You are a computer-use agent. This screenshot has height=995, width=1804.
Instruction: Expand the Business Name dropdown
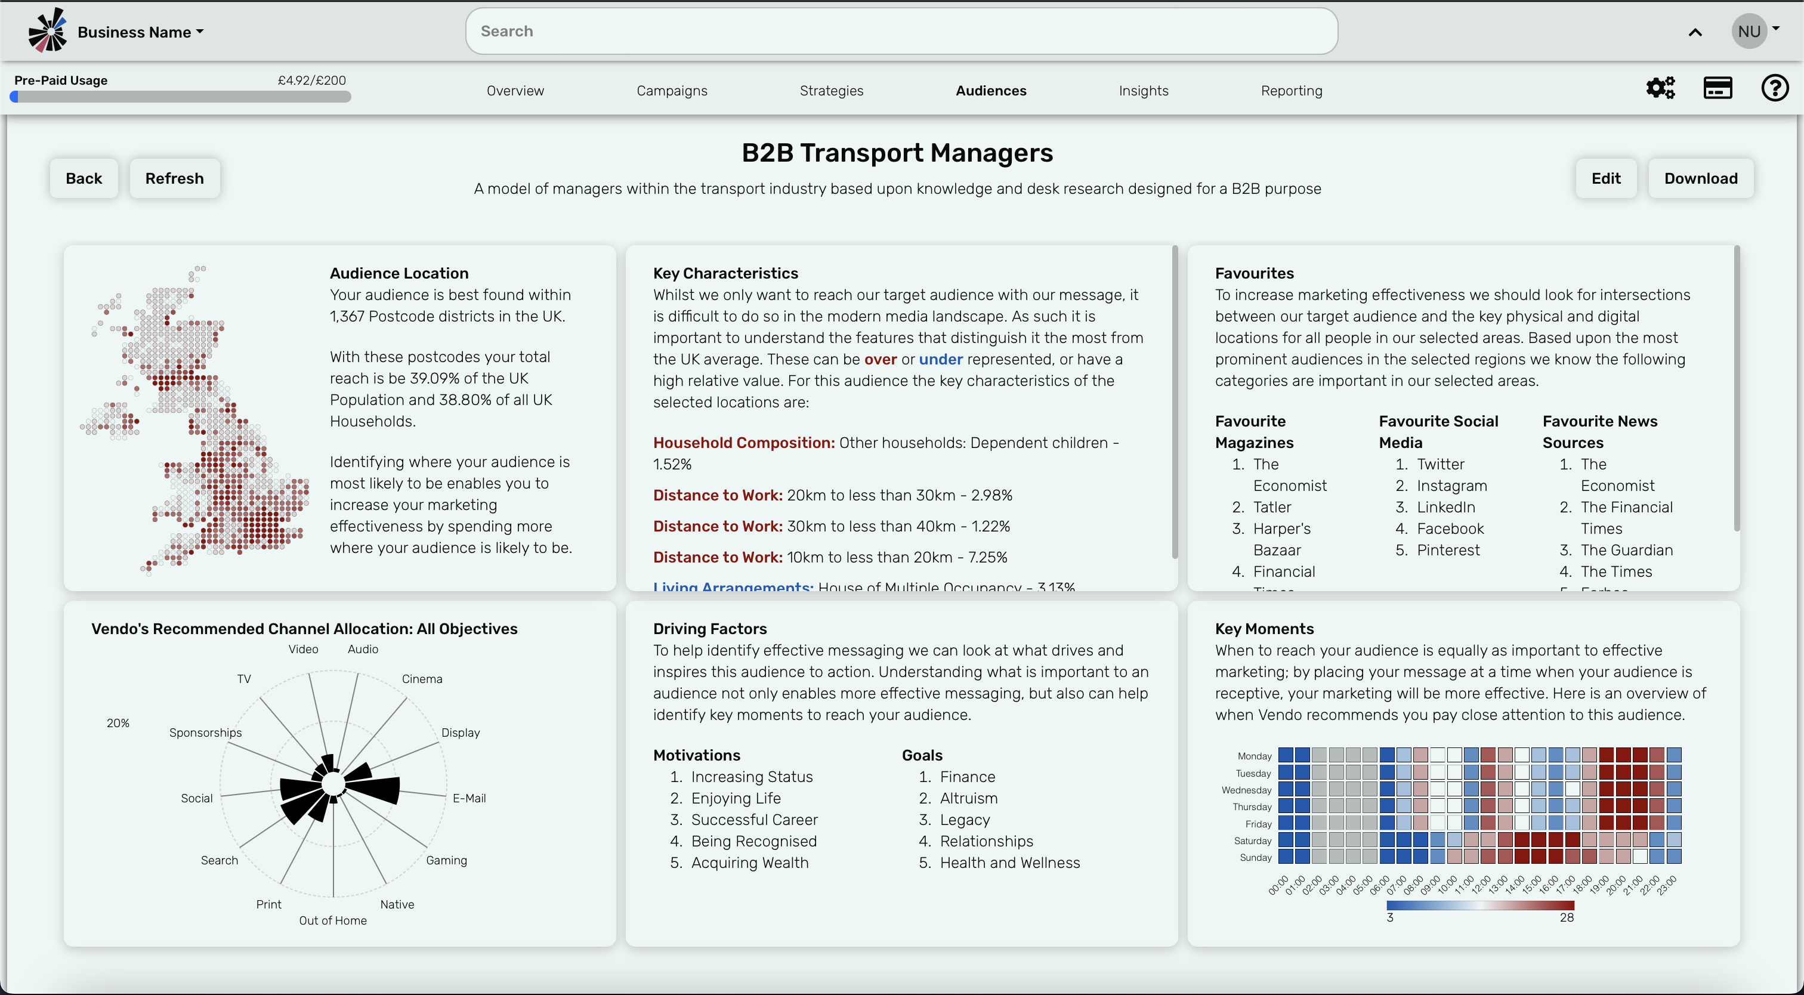coord(141,32)
